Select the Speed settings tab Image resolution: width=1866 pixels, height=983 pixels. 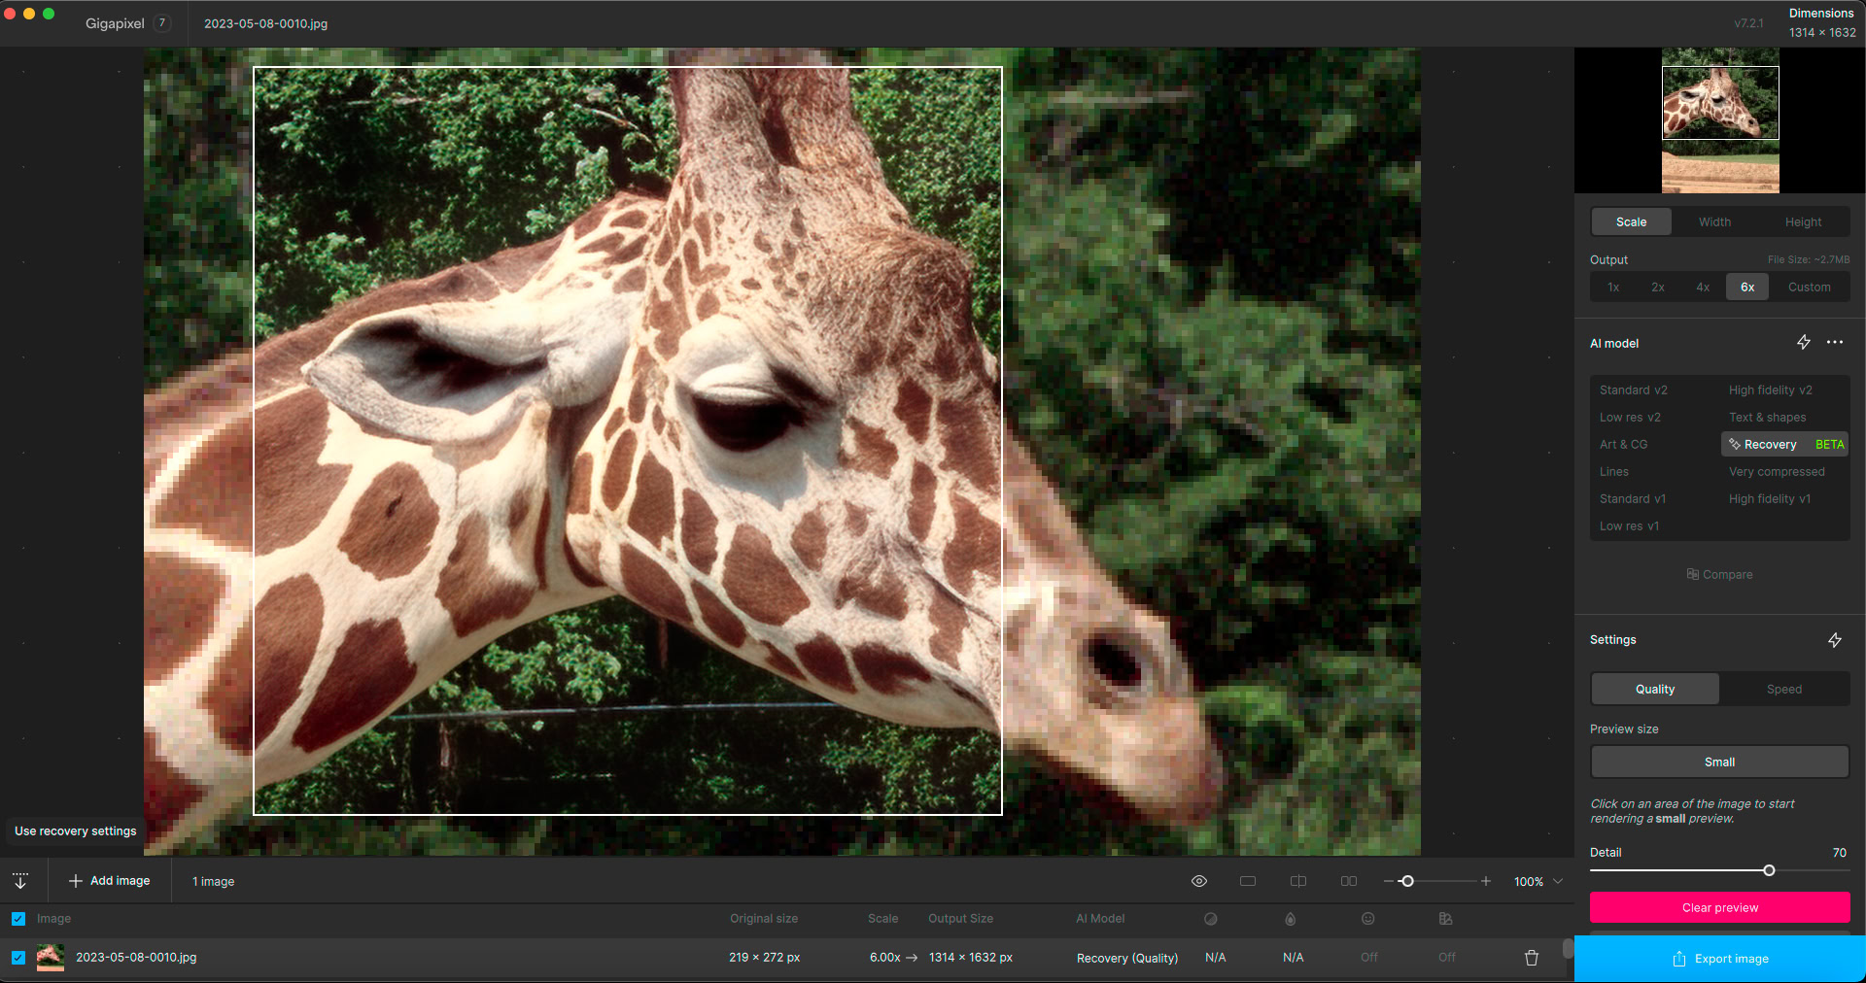pos(1783,690)
